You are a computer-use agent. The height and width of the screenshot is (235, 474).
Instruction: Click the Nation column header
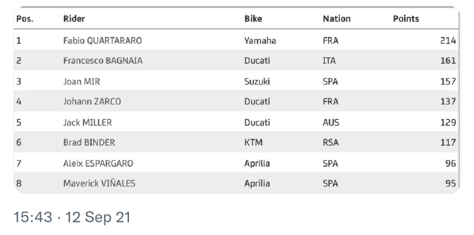[x=336, y=19]
